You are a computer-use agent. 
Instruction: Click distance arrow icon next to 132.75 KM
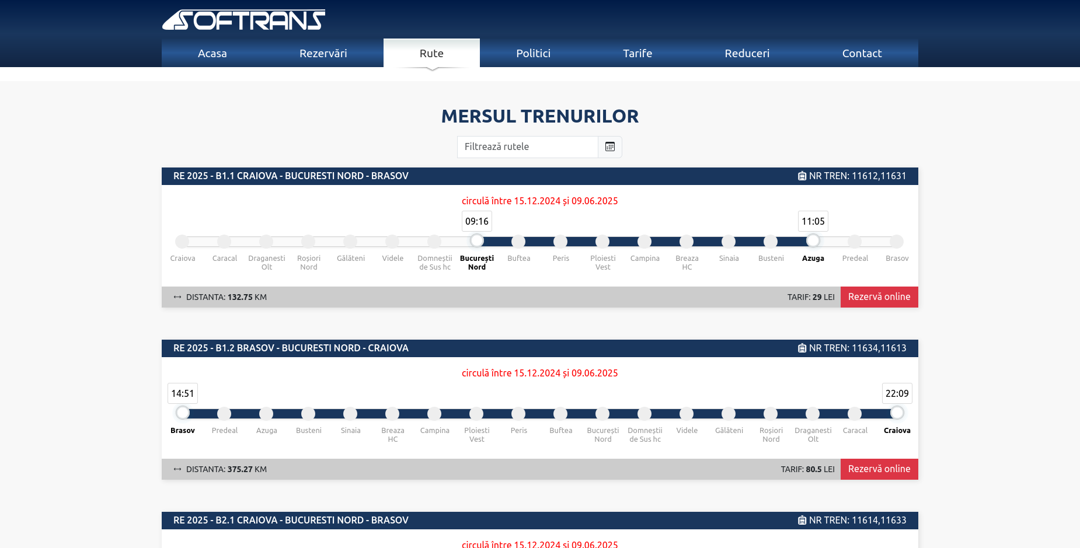click(x=177, y=297)
